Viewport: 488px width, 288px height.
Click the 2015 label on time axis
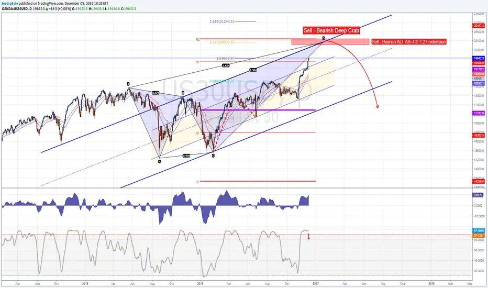(85, 284)
